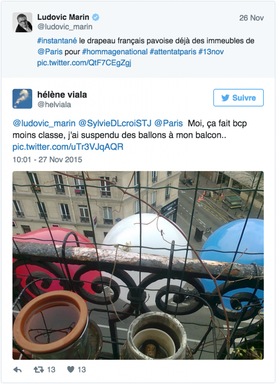277x384 pixels.
Task: Click the 26 Nov tweet date
Action: (251, 18)
